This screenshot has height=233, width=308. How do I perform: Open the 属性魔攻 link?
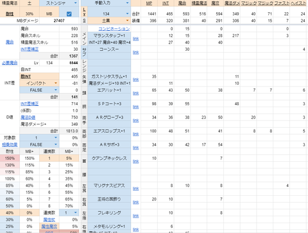[x=49, y=227]
